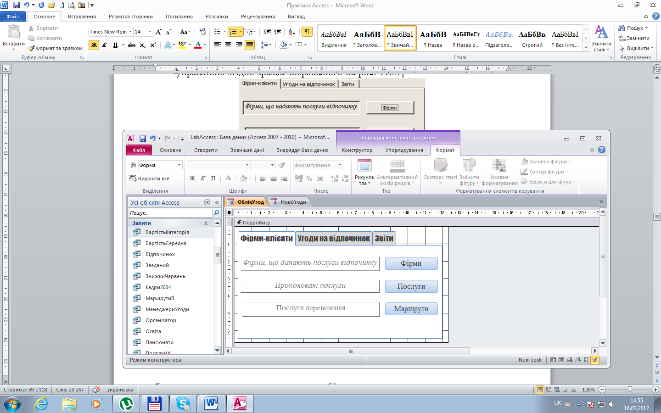Toggle numbered list in Word
661x413 pixels.
tap(233, 32)
